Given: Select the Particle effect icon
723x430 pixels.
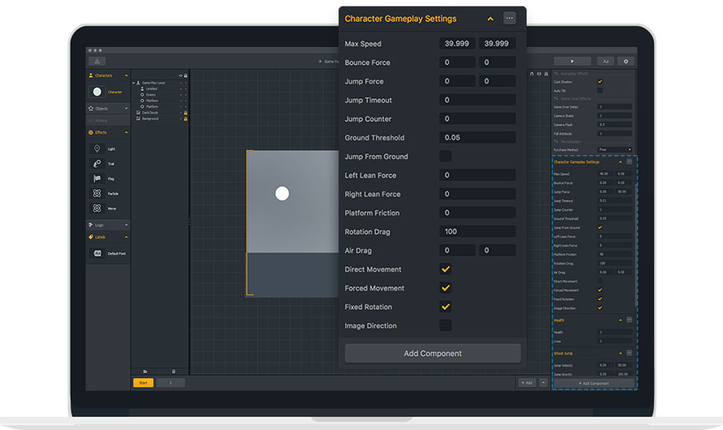Looking at the screenshot, I should pyautogui.click(x=97, y=193).
